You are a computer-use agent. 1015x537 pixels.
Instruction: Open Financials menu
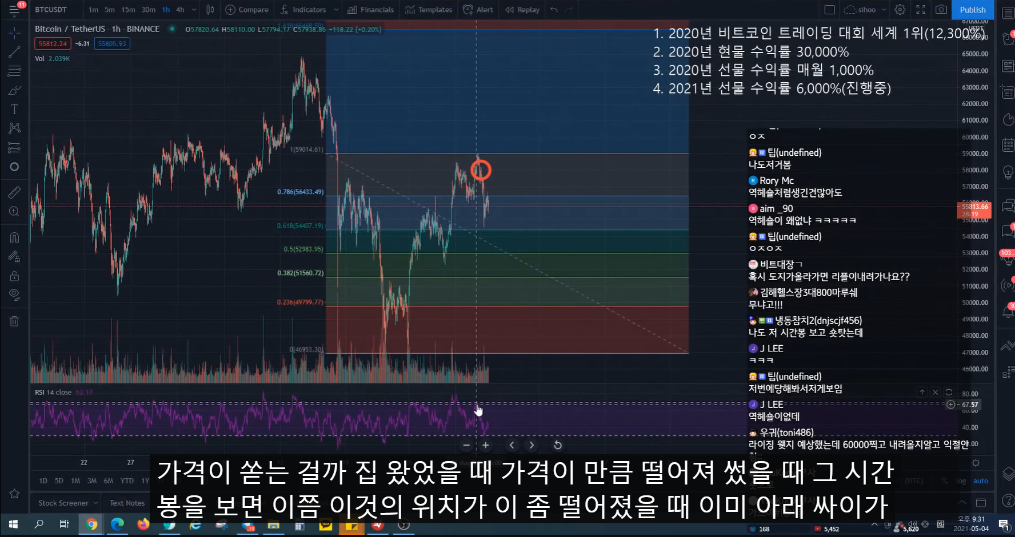(371, 10)
